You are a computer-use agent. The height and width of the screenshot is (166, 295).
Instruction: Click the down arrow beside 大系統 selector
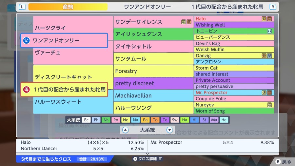(x=169, y=130)
